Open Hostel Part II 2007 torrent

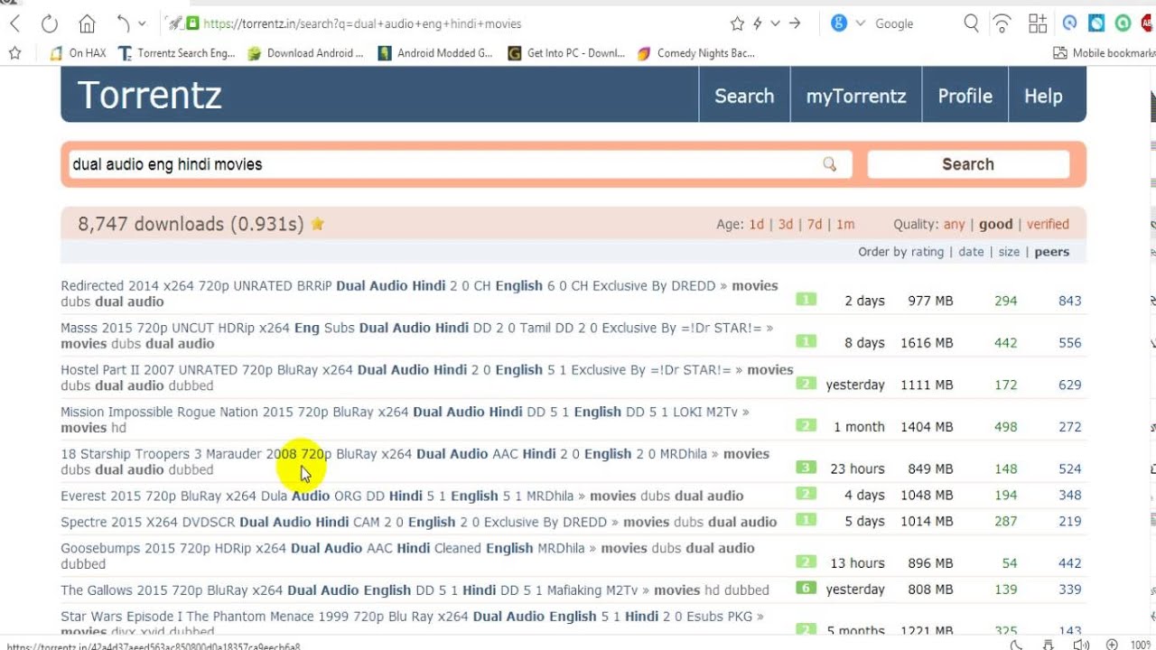click(x=396, y=369)
